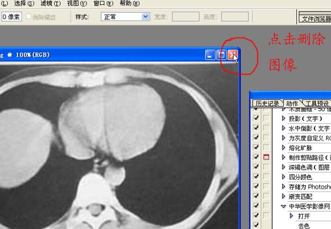
Task: Switch to the 工具预设 tab
Action: coord(317,103)
